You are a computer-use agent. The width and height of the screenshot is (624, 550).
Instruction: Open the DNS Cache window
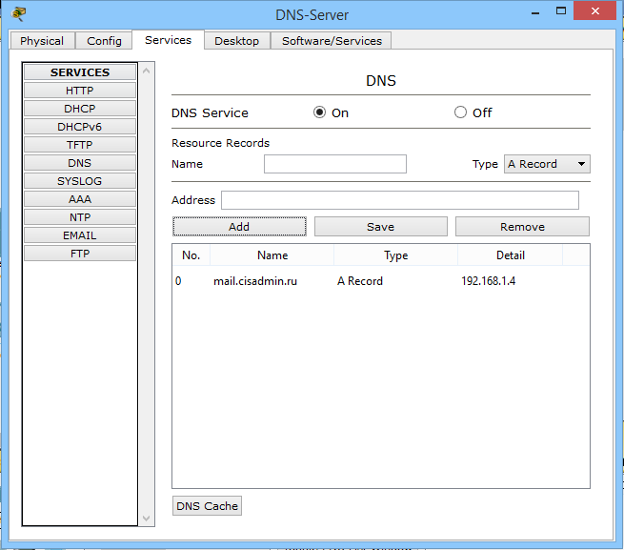[207, 506]
